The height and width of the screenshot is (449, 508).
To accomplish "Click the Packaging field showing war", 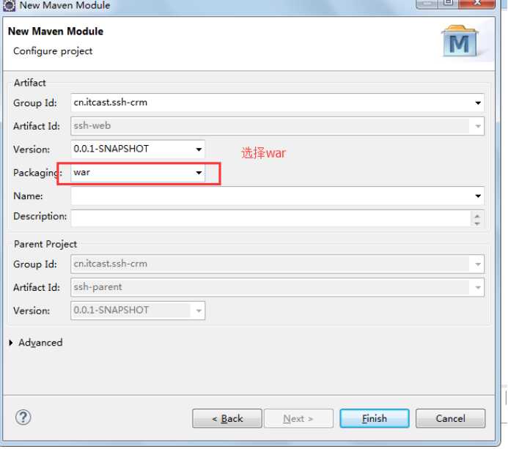I will pos(138,173).
